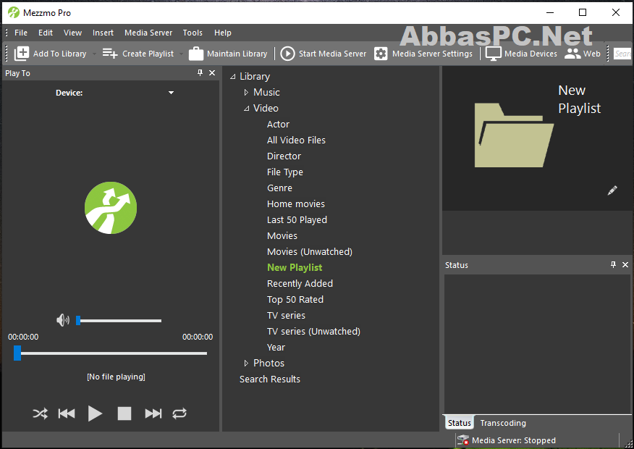Expand the Music tree node
The image size is (634, 449).
(x=246, y=92)
